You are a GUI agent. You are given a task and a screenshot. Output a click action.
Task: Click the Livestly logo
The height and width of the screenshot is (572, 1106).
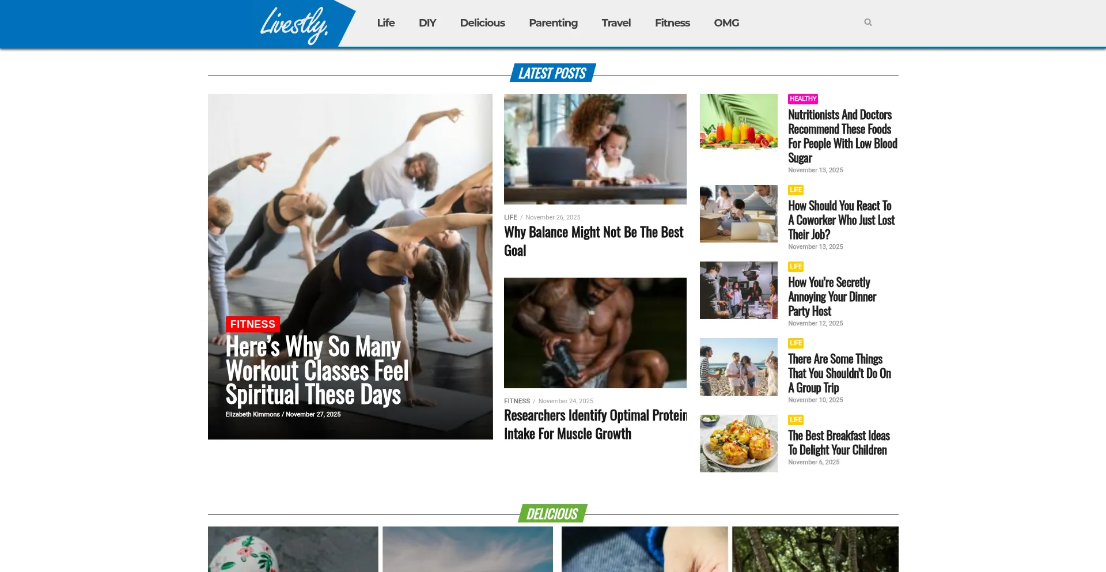294,25
